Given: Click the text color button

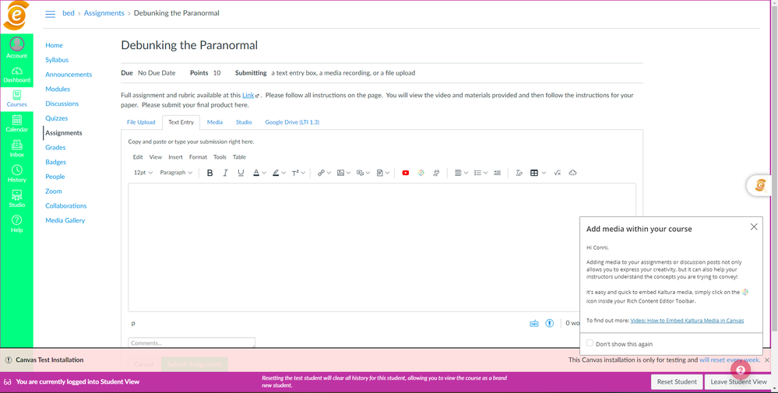Looking at the screenshot, I should coord(256,173).
